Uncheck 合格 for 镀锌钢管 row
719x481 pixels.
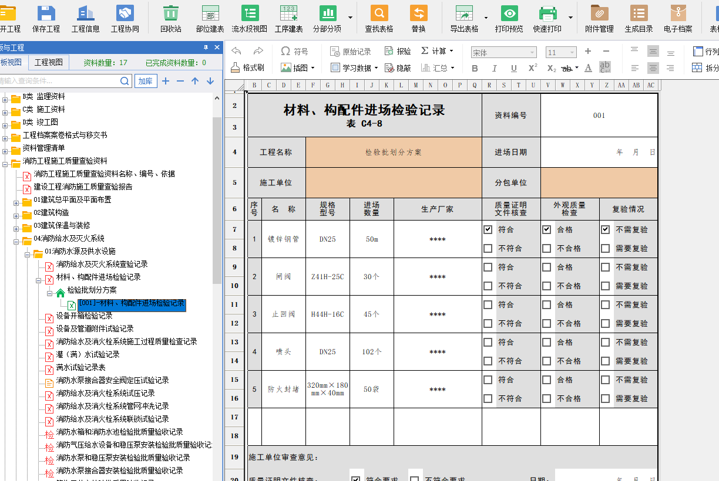(546, 229)
